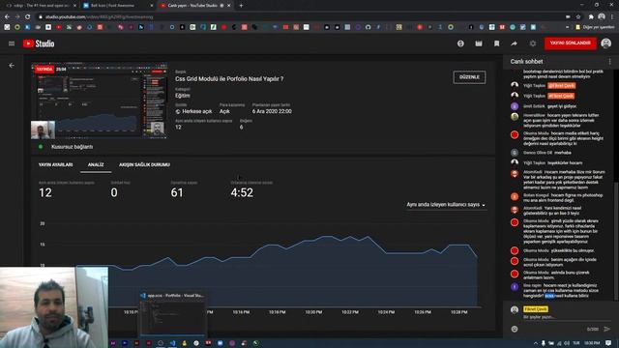
Task: Expand 'Aynı anda izleyen kullanıcı sayısı' chart dropdown
Action: 446,204
